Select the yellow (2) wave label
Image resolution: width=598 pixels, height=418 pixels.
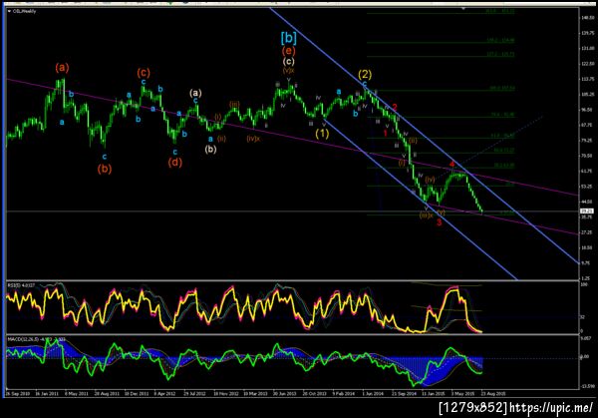pos(365,74)
